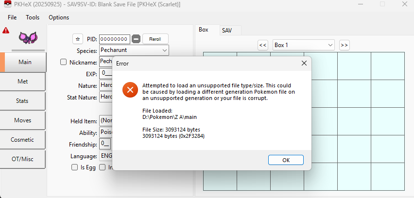
Task: Toggle the Is Egg checkbox
Action: 75,167
